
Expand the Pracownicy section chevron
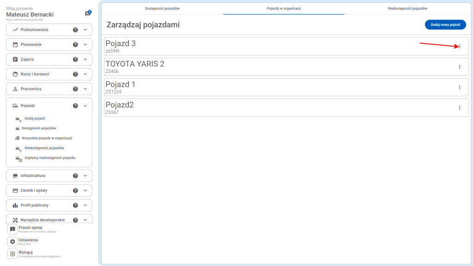85,89
